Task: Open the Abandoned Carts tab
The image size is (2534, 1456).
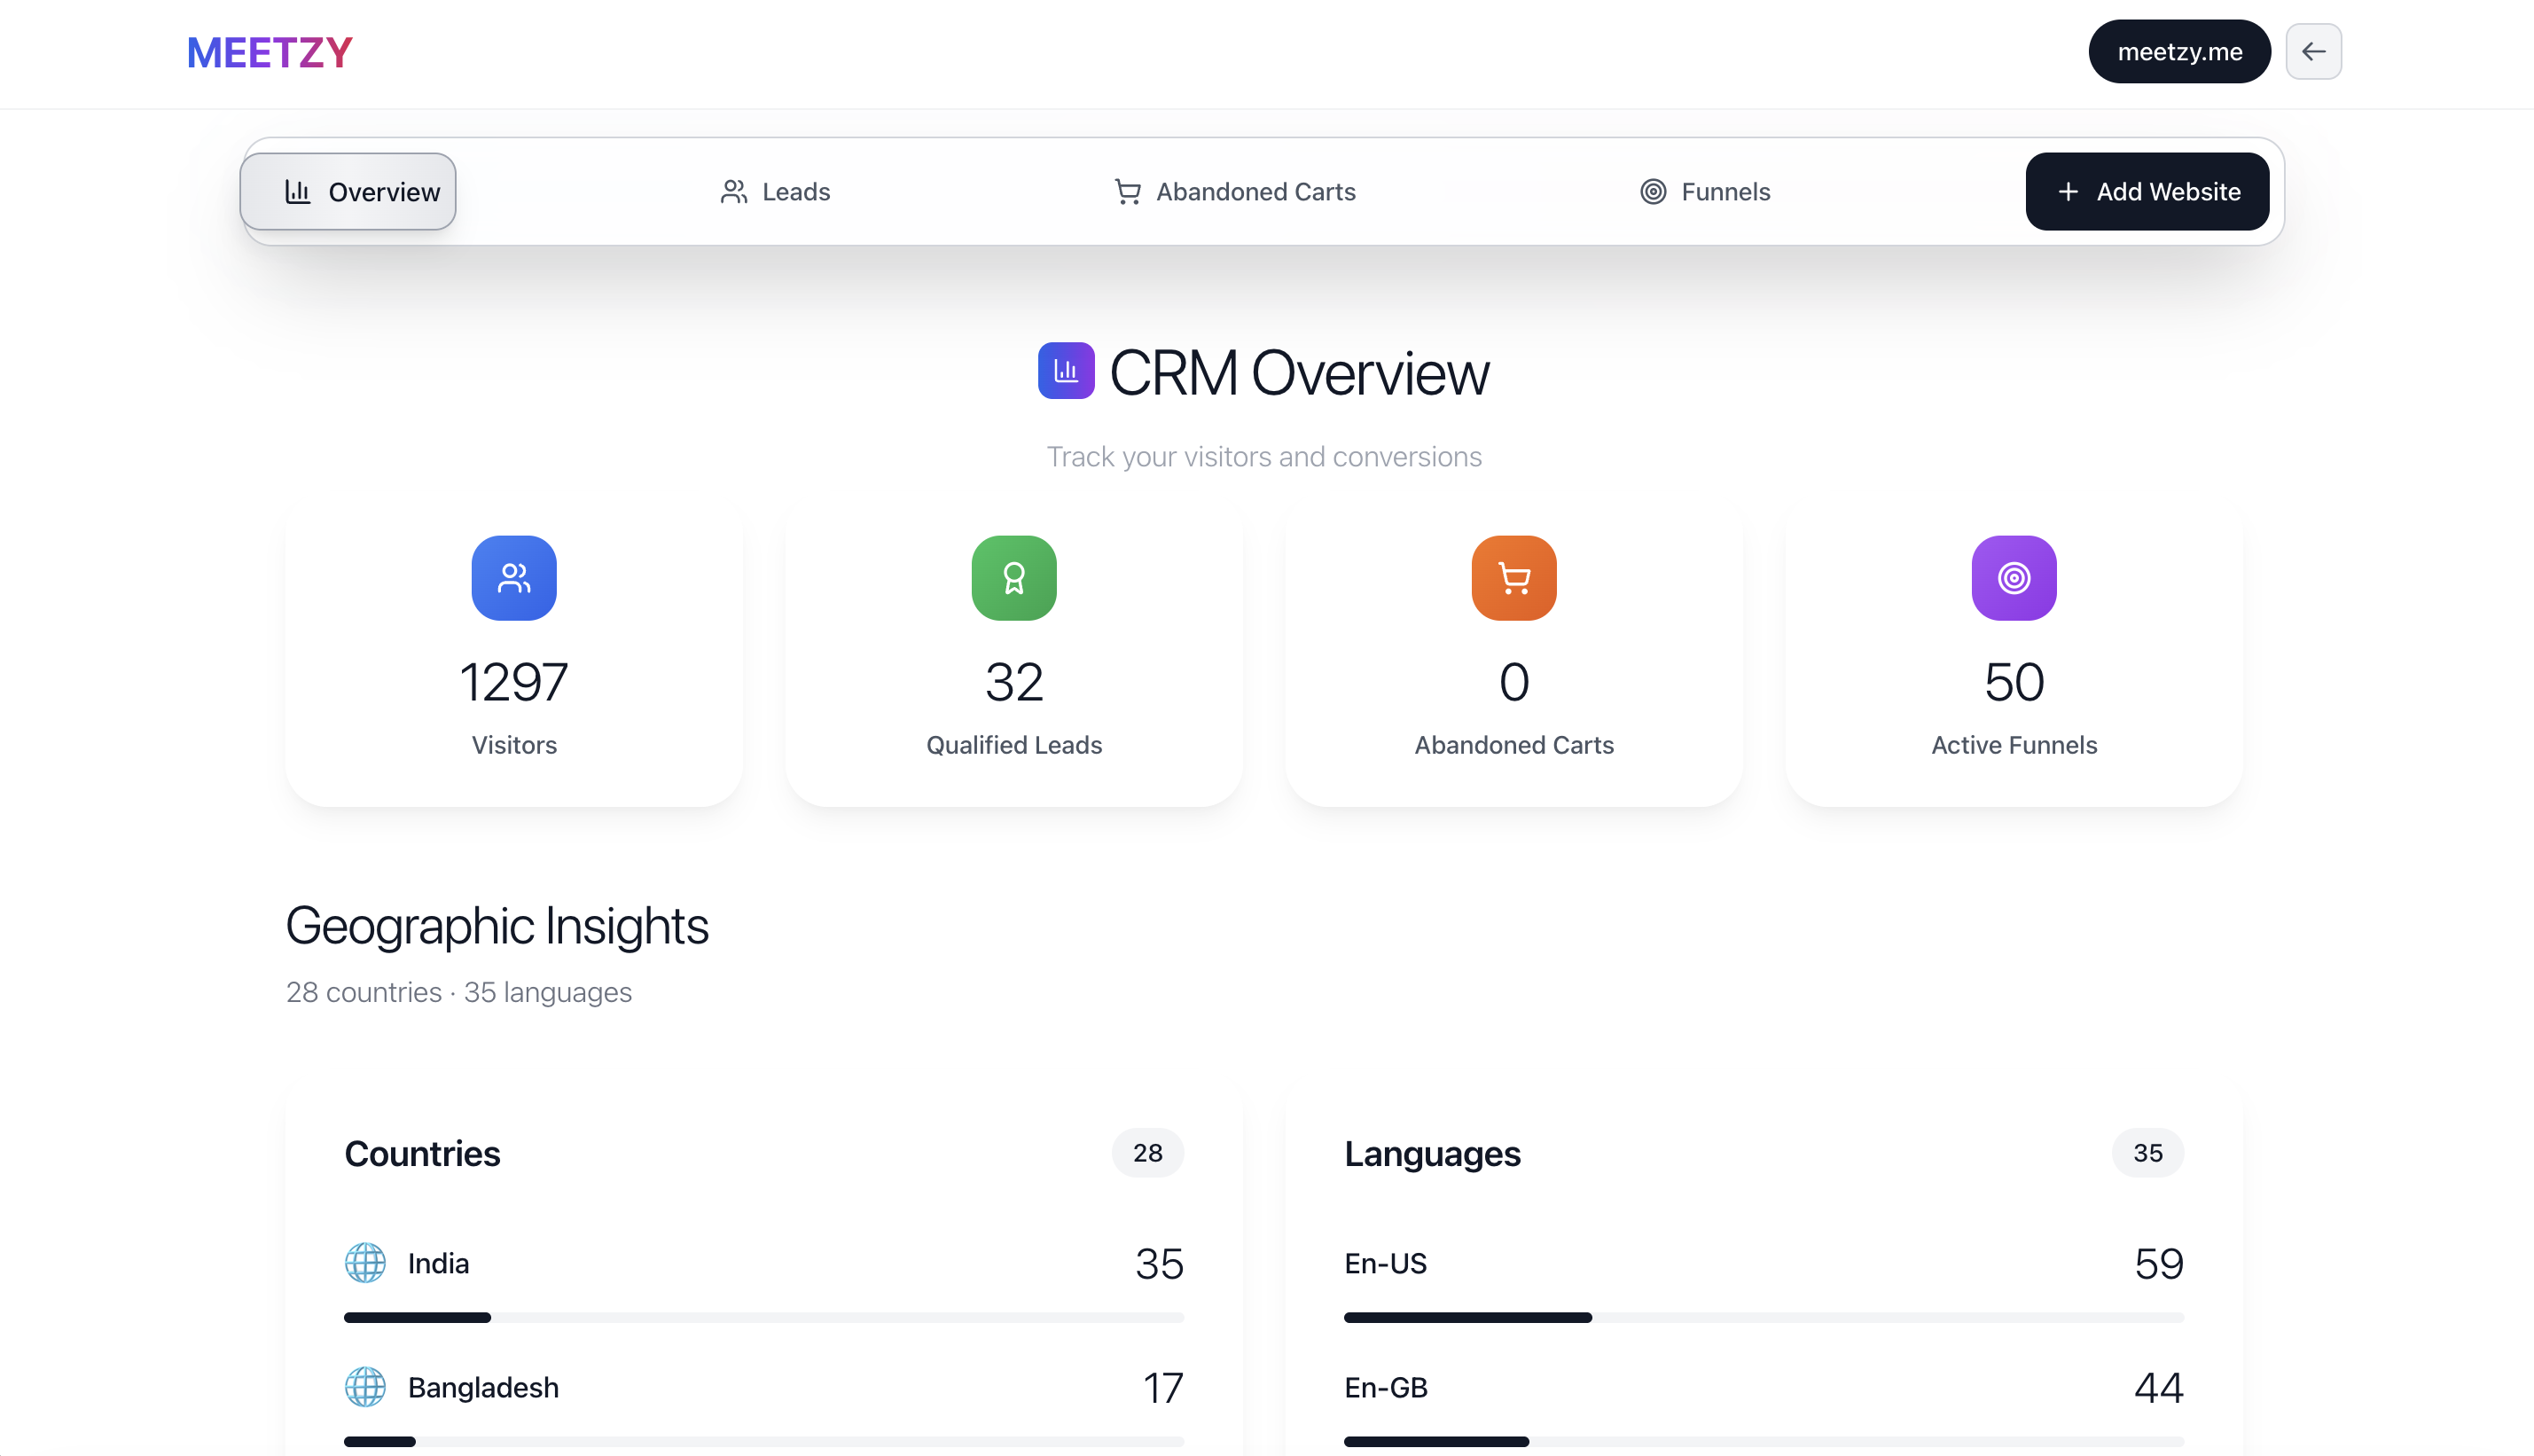Action: pos(1234,192)
